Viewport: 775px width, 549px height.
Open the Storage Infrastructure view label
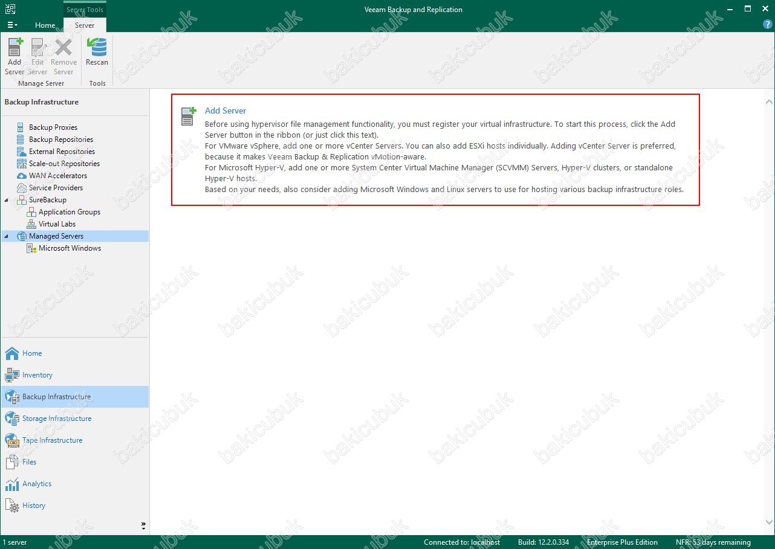pos(57,419)
